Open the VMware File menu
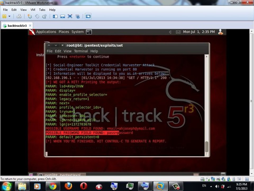 [5, 10]
